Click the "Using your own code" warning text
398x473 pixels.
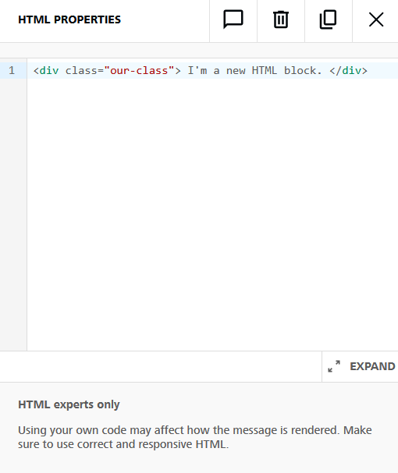[195, 437]
